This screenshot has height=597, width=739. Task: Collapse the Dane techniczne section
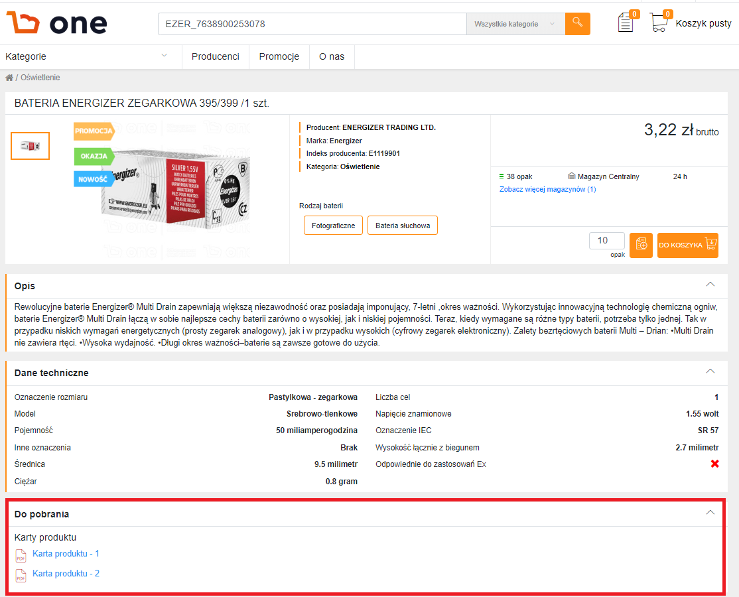710,371
